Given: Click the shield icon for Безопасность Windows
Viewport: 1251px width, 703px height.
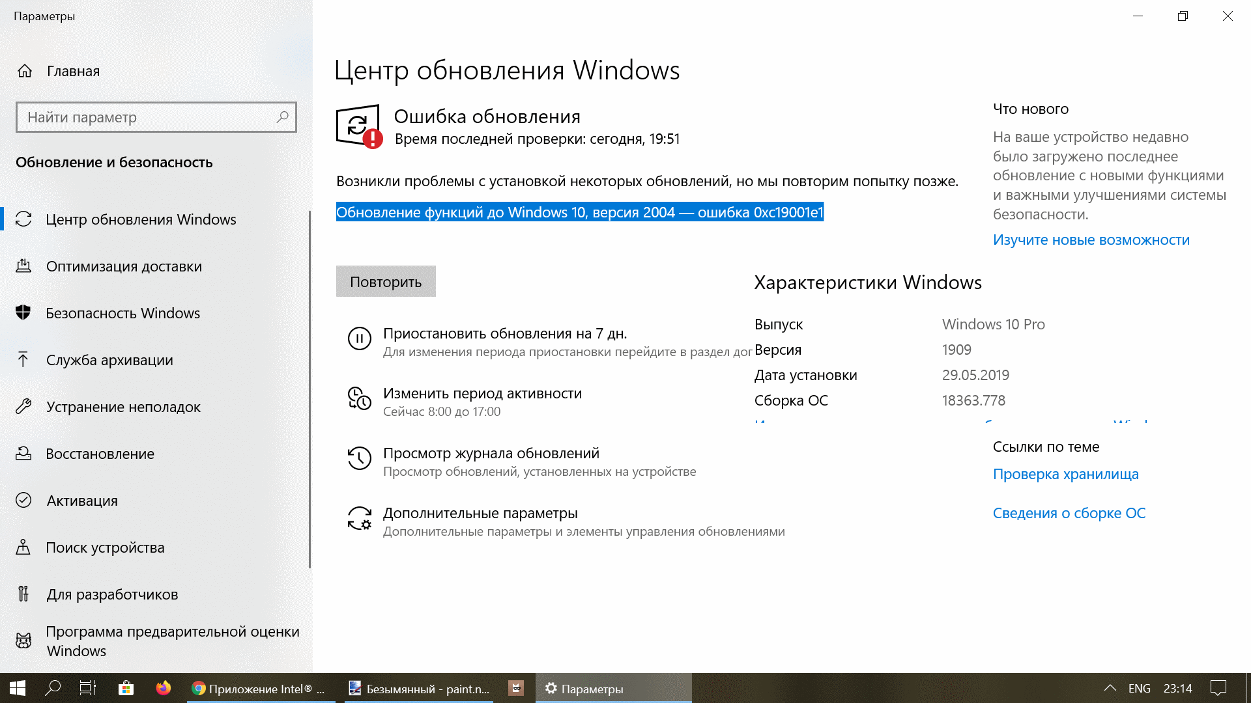Looking at the screenshot, I should pos(23,313).
